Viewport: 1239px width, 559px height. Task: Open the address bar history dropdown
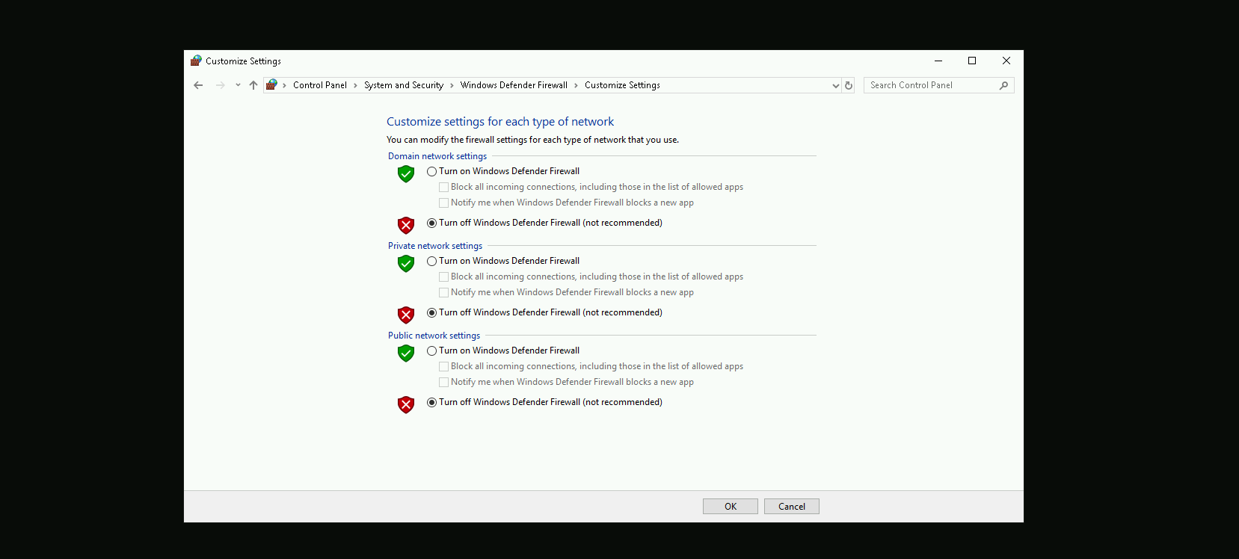pyautogui.click(x=835, y=85)
